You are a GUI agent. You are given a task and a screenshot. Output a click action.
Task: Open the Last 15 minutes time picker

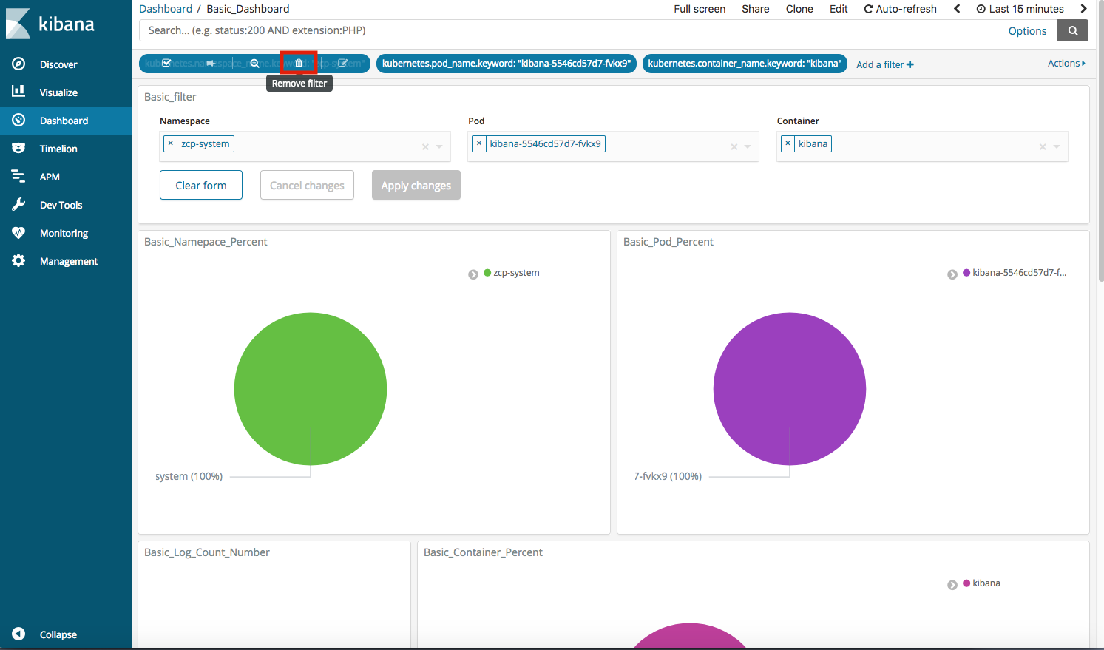click(1020, 9)
